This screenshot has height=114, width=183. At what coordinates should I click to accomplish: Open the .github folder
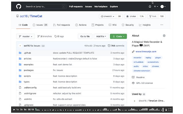click(27, 53)
